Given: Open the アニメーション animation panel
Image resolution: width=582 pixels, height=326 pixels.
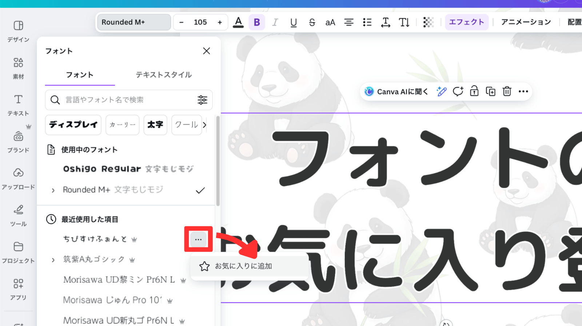Looking at the screenshot, I should (526, 22).
